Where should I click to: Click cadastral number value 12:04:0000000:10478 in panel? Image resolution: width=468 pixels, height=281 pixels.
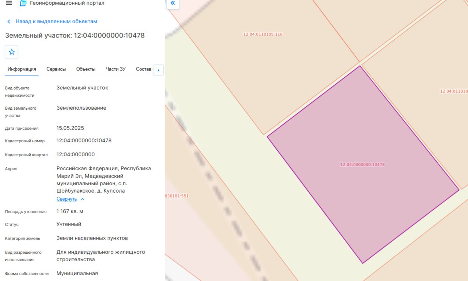pos(84,140)
